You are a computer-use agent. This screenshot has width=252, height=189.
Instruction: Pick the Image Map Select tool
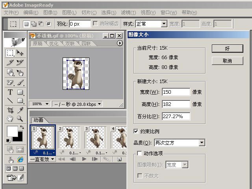point(20,72)
